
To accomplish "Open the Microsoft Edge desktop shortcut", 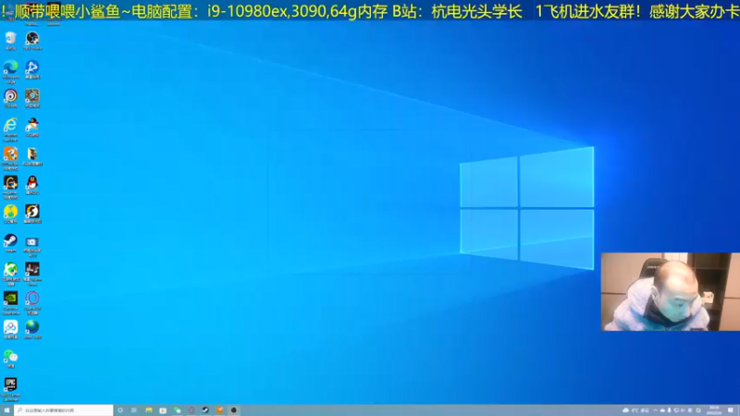I will (x=10, y=71).
